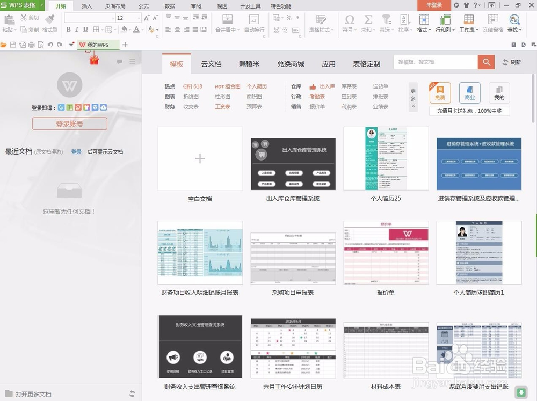
Task: Open the font size dropdown
Action: (138, 18)
